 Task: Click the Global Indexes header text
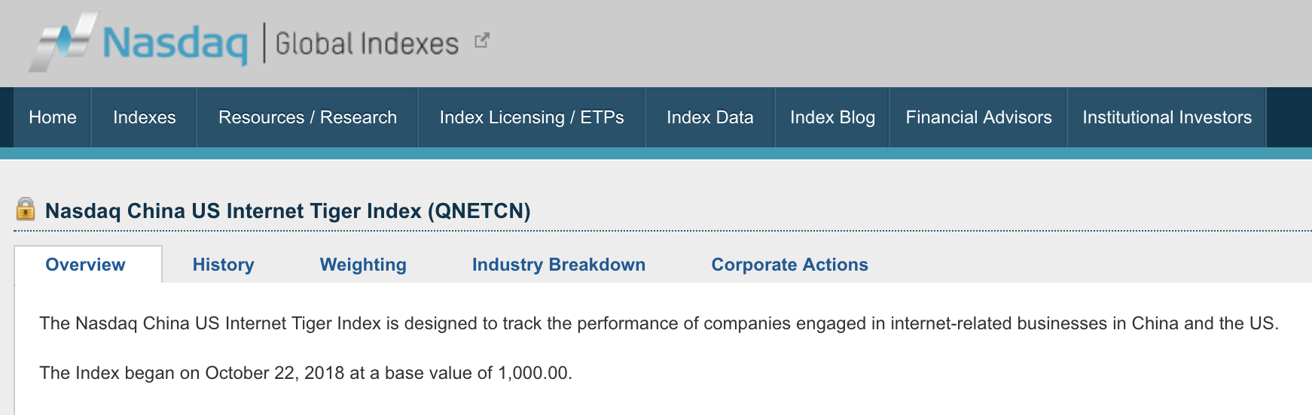[x=367, y=44]
